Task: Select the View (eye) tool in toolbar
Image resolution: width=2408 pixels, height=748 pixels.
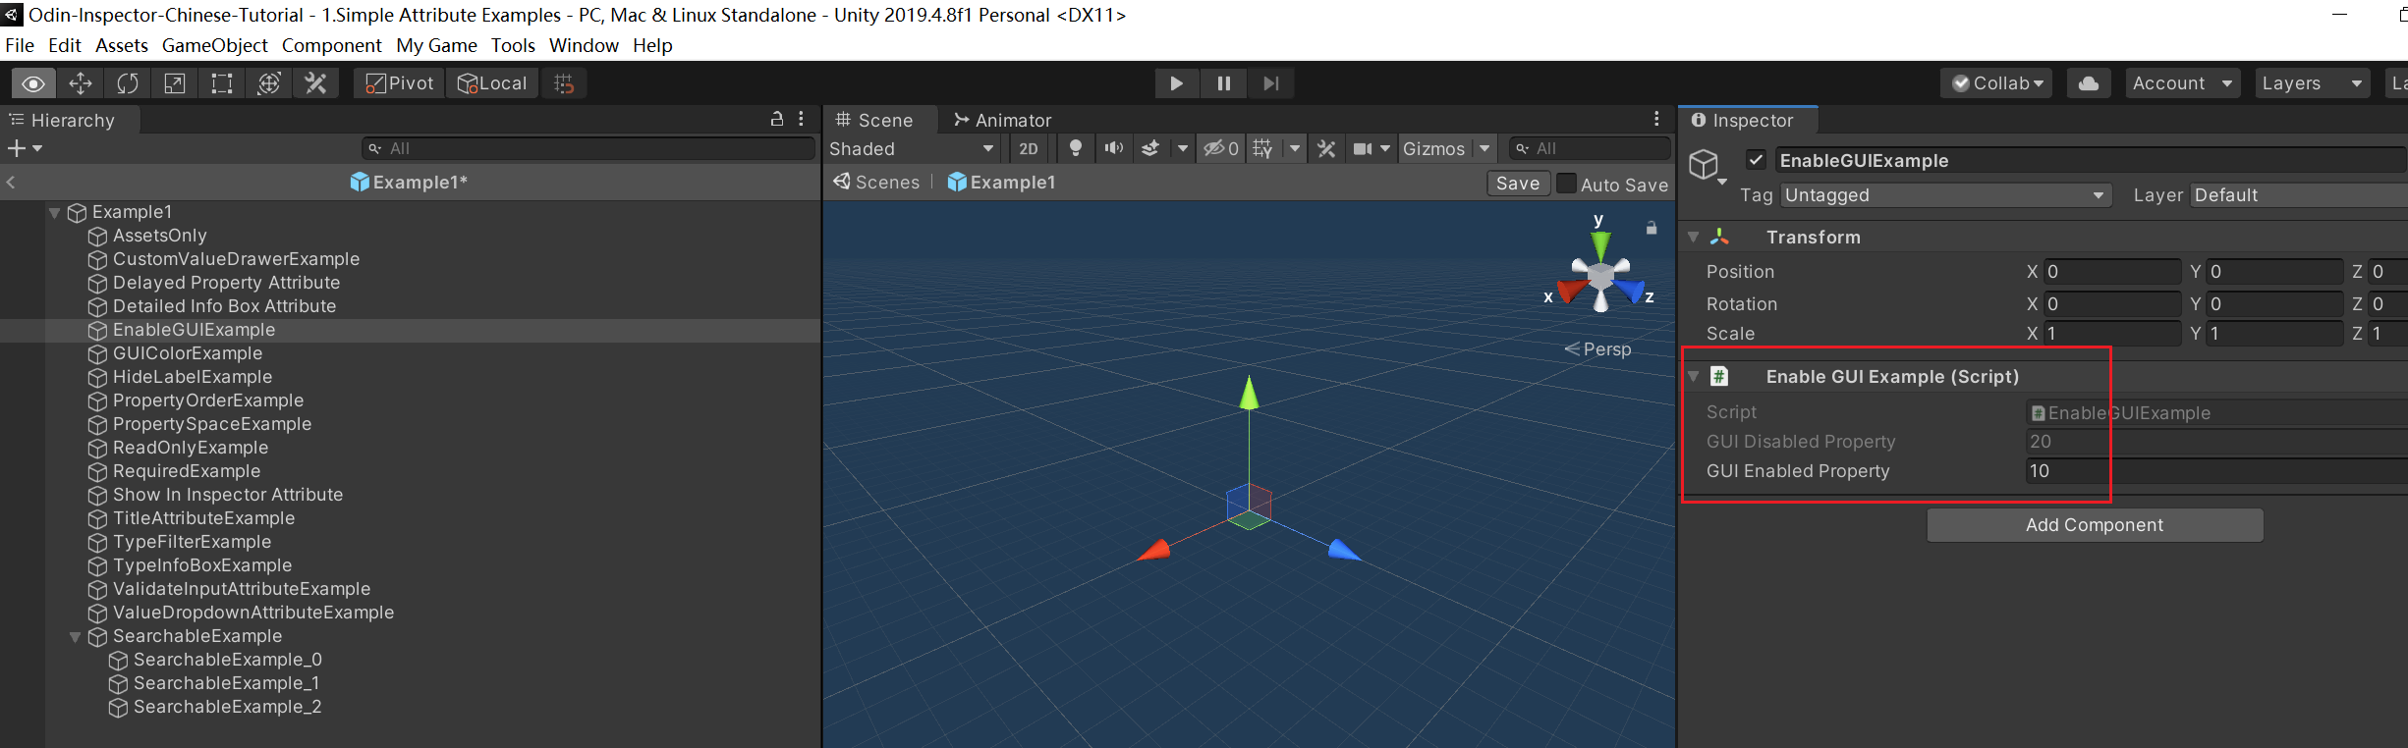Action: coord(32,83)
